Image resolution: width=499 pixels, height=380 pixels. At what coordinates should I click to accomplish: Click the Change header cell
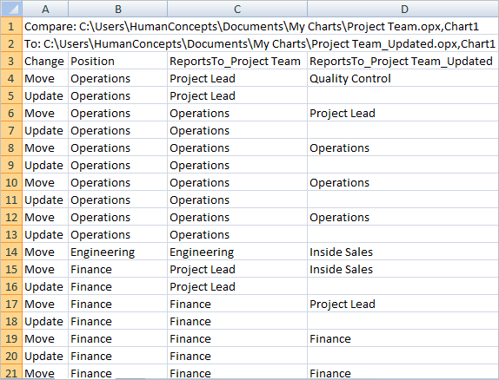pyautogui.click(x=45, y=61)
